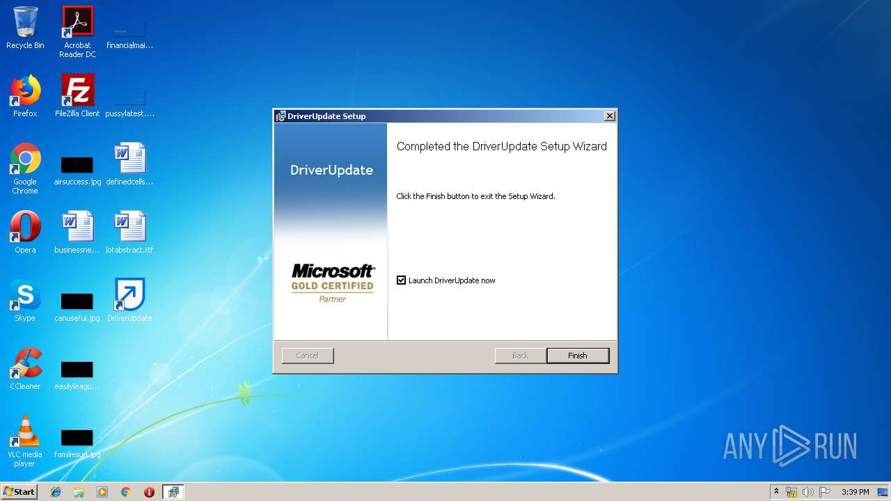Click the disabled Back button
This screenshot has height=501, width=891.
point(520,356)
